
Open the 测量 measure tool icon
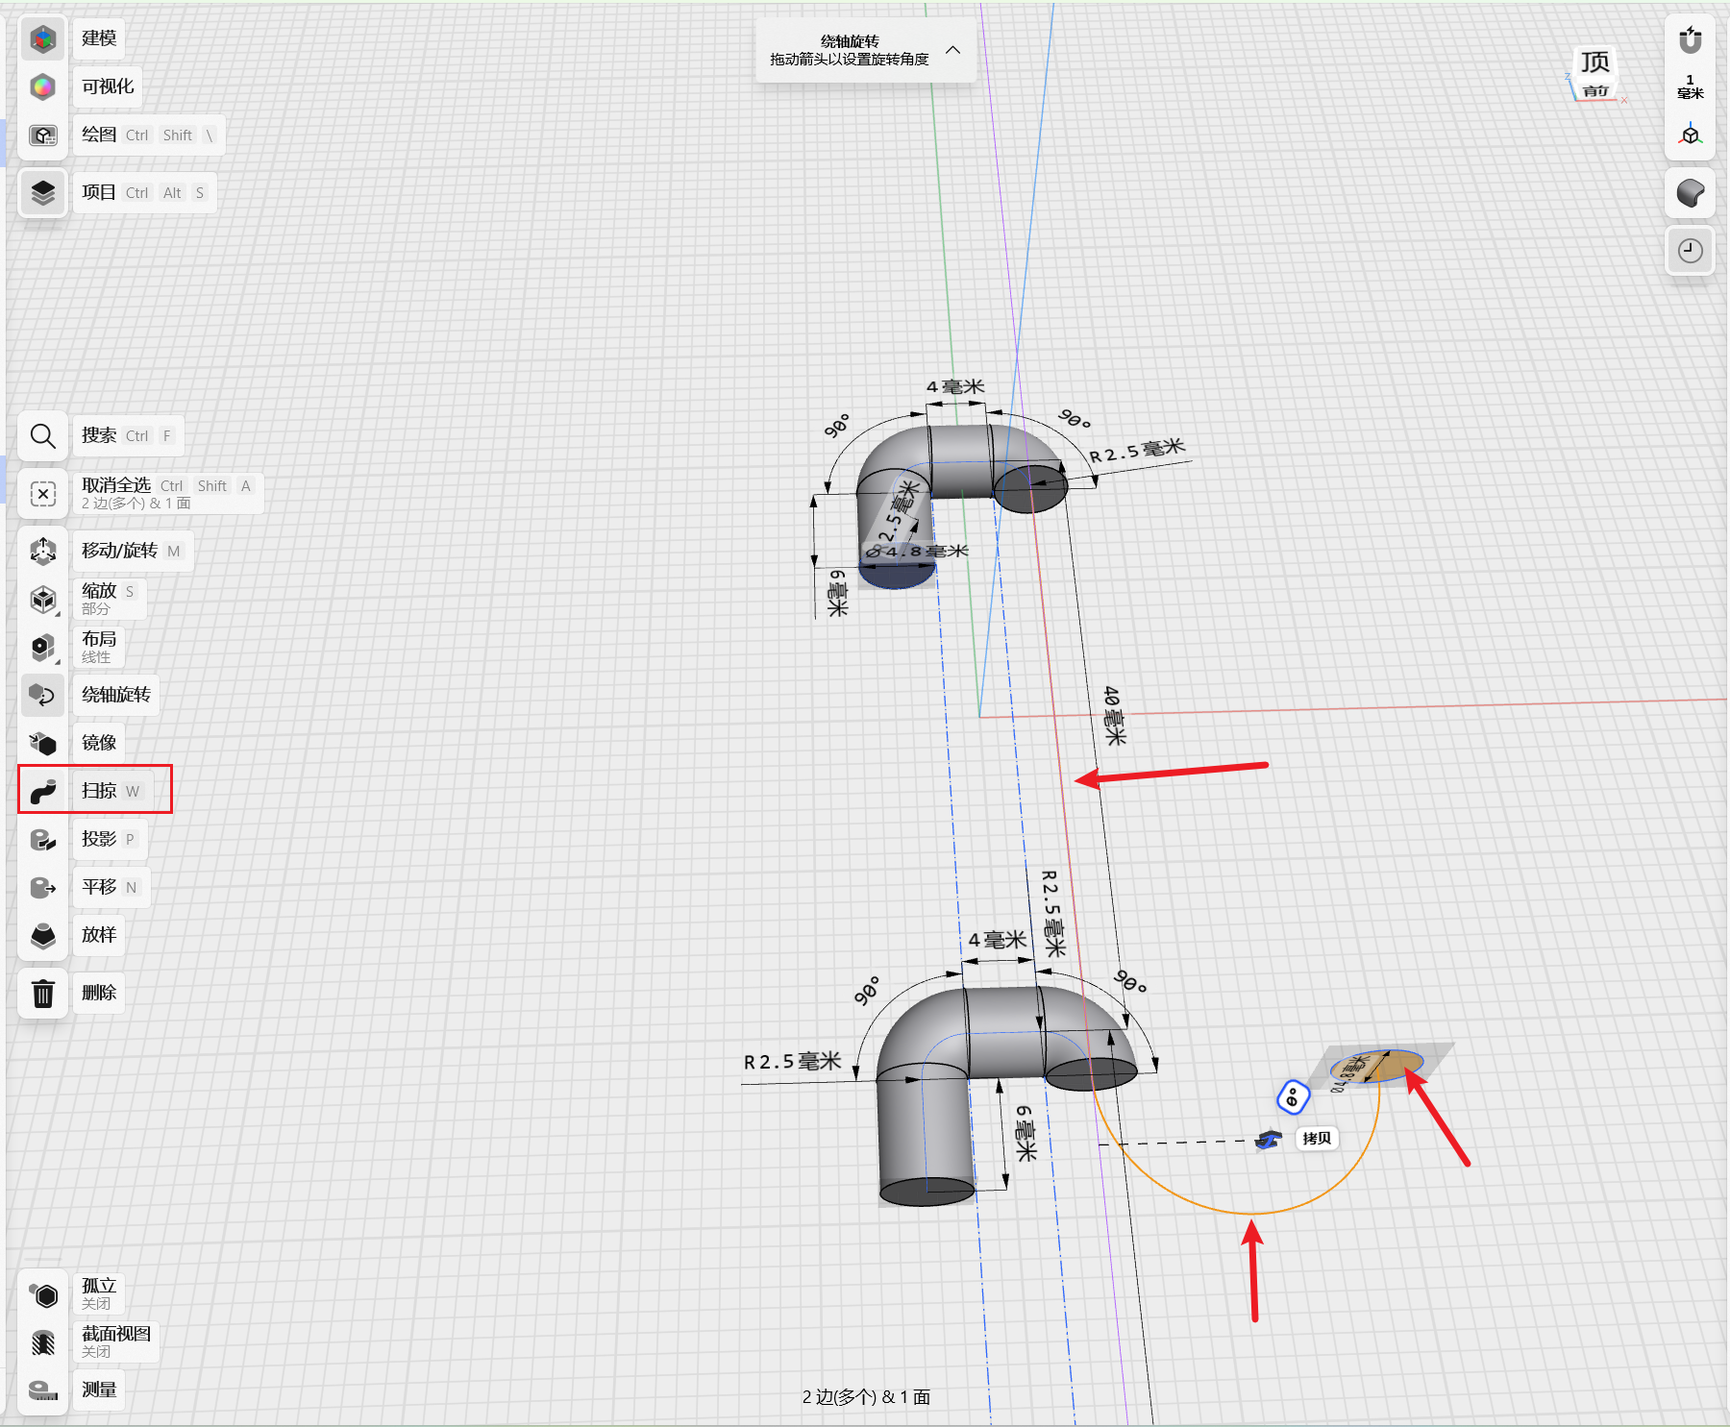click(x=43, y=1390)
